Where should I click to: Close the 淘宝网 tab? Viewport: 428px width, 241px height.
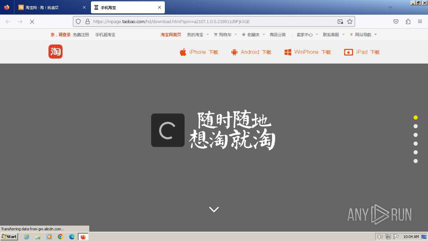click(x=84, y=7)
